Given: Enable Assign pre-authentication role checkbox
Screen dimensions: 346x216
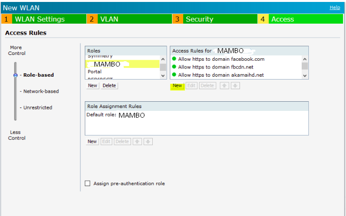Looking at the screenshot, I should (88, 183).
